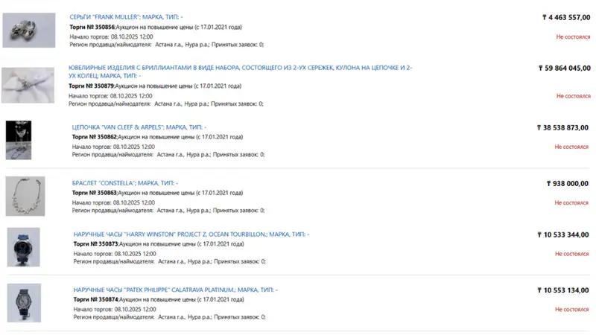Open lot number Торги № 350873
This screenshot has height=335, width=596.
(x=96, y=243)
